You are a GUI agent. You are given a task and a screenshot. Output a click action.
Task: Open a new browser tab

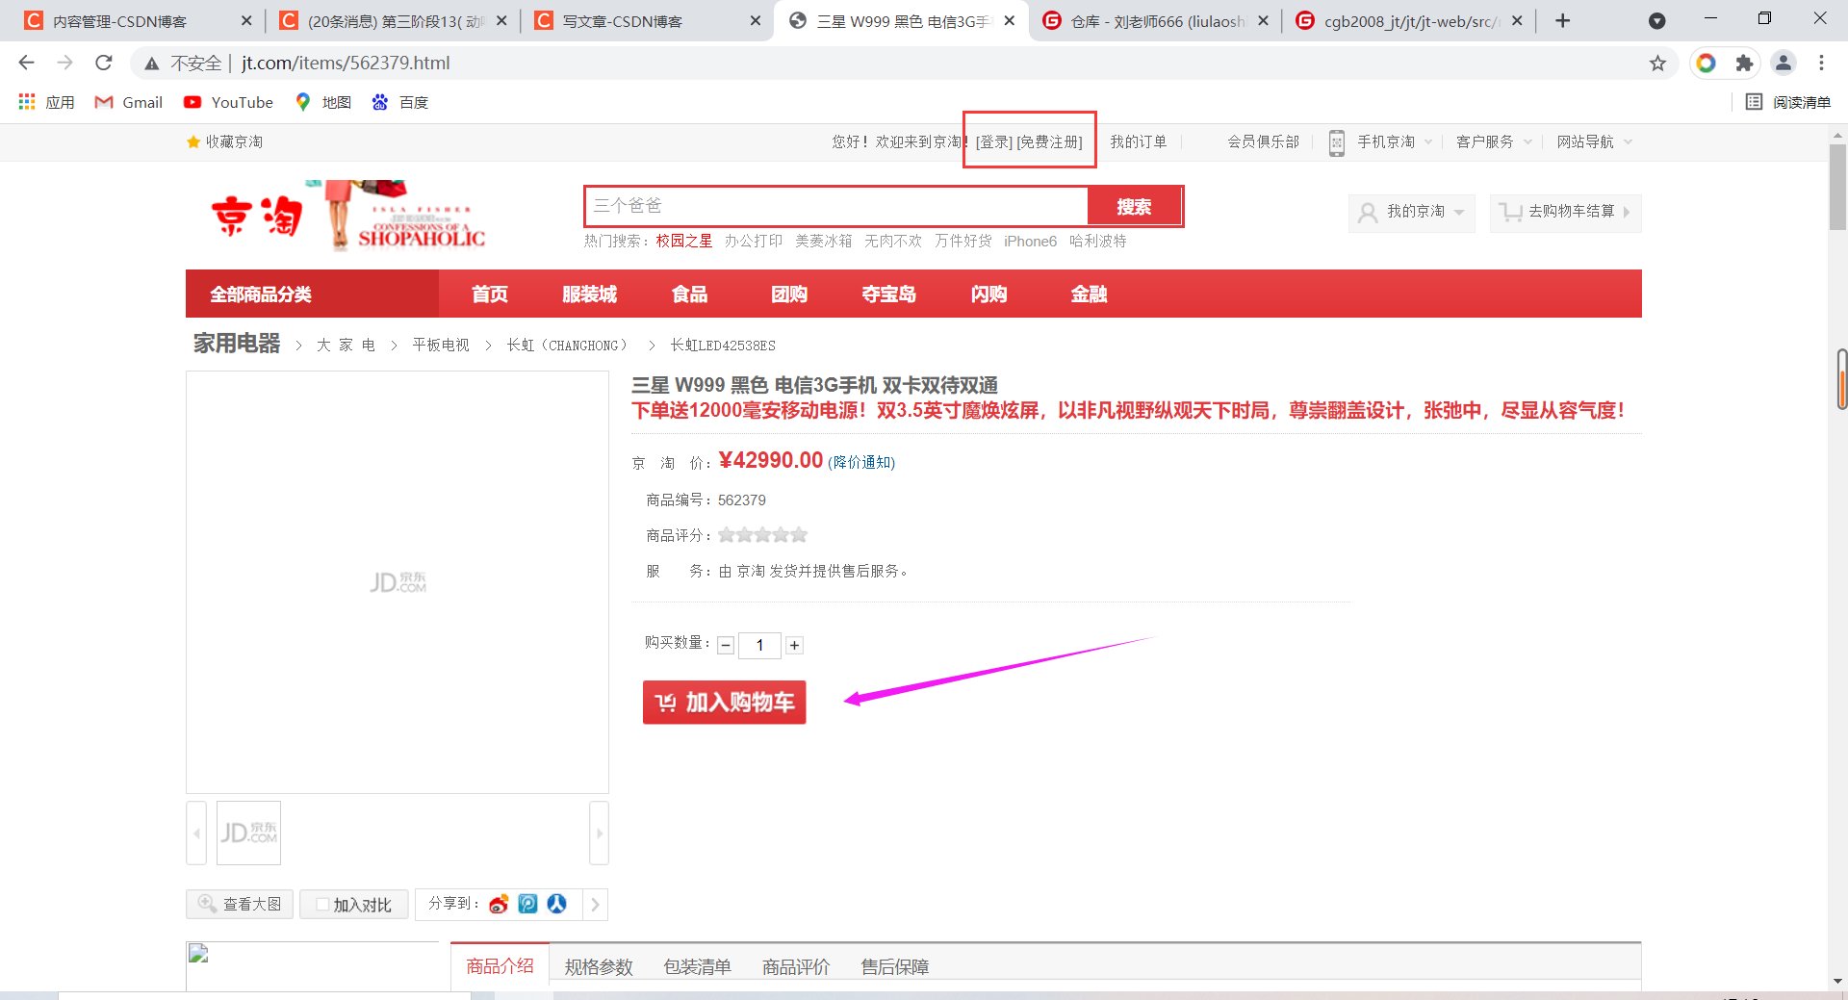1563,20
